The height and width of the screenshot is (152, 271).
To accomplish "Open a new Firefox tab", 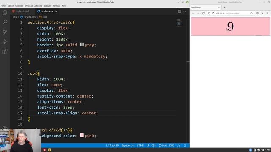I will (x=224, y=8).
